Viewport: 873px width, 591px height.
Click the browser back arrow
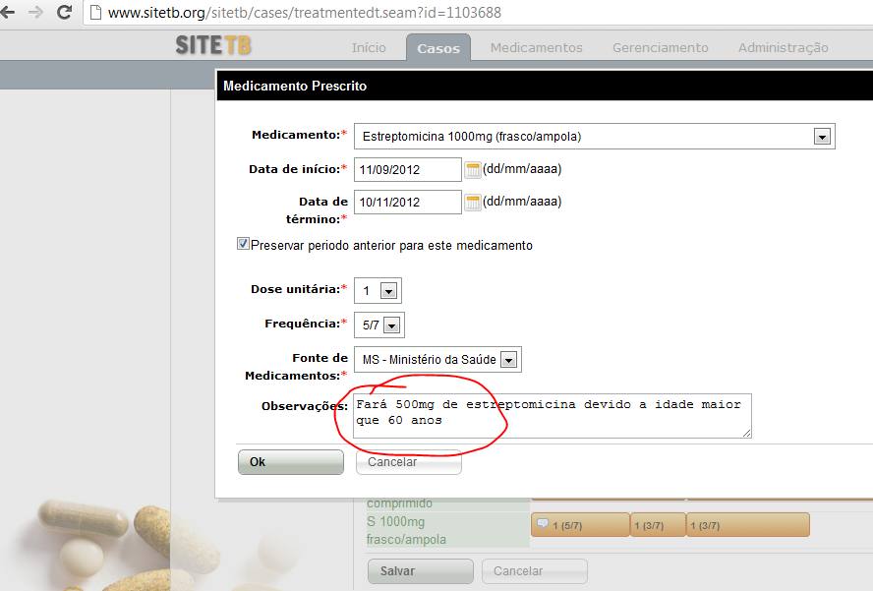click(7, 12)
